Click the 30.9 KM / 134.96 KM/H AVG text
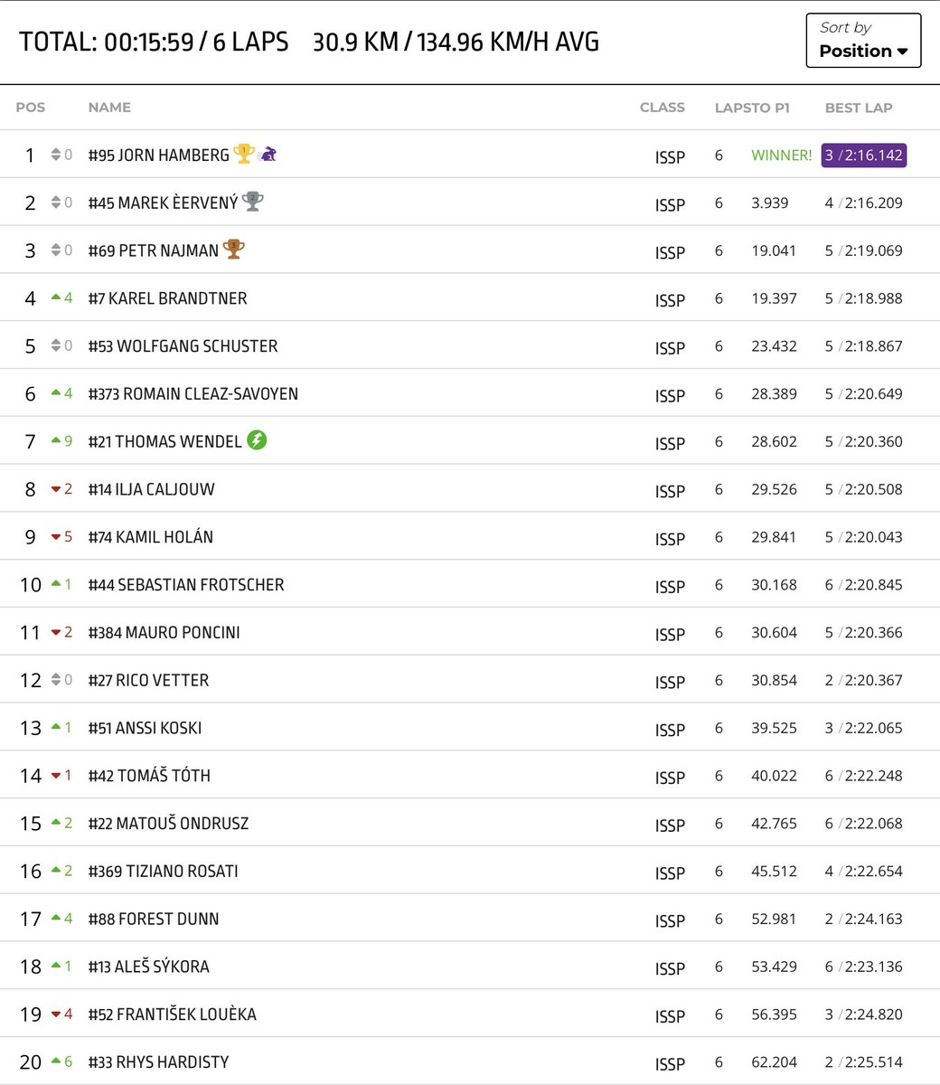 point(456,42)
